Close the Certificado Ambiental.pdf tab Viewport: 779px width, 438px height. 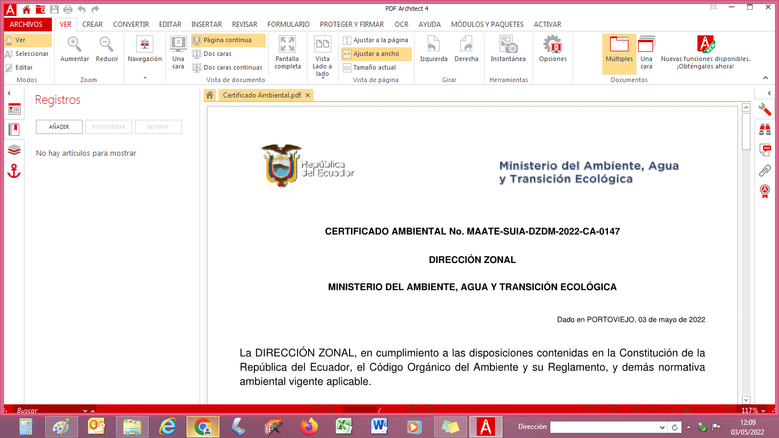point(307,95)
